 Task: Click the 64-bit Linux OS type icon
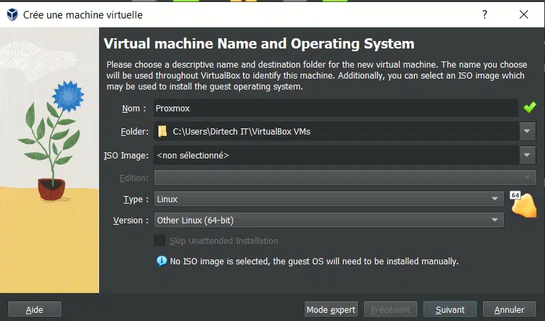tap(523, 204)
